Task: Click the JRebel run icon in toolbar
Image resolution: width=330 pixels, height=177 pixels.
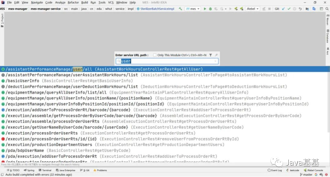Action: 236,9
